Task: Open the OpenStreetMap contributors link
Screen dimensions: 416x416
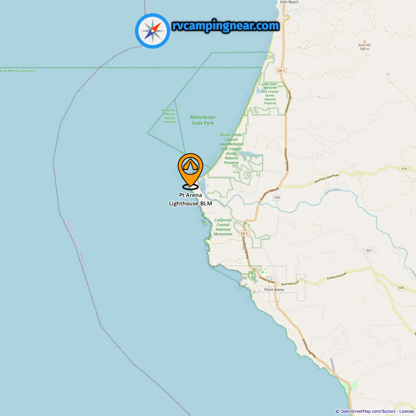Action: pyautogui.click(x=368, y=411)
